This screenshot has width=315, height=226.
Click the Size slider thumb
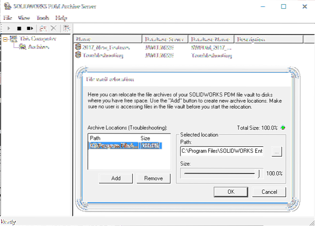click(x=257, y=174)
